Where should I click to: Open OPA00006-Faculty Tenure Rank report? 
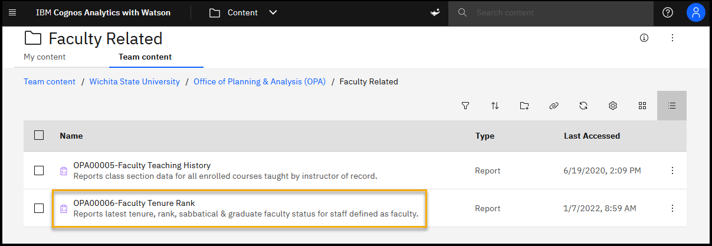pos(134,203)
